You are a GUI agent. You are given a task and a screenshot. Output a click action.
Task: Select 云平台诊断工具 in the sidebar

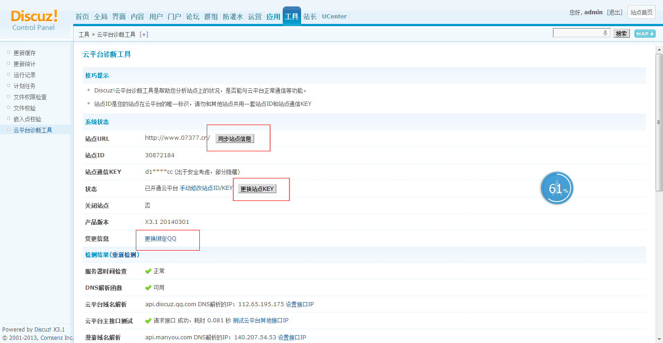point(33,130)
